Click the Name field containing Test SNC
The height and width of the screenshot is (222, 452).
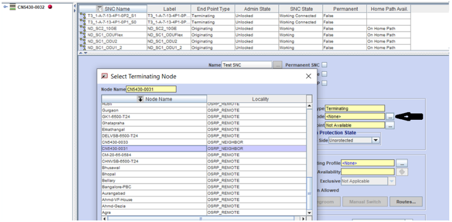click(x=246, y=65)
